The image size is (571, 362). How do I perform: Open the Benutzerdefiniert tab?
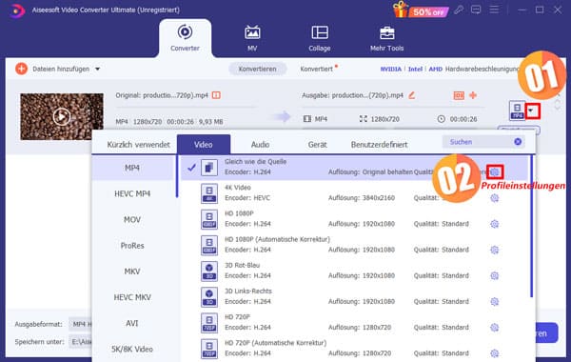tap(379, 145)
